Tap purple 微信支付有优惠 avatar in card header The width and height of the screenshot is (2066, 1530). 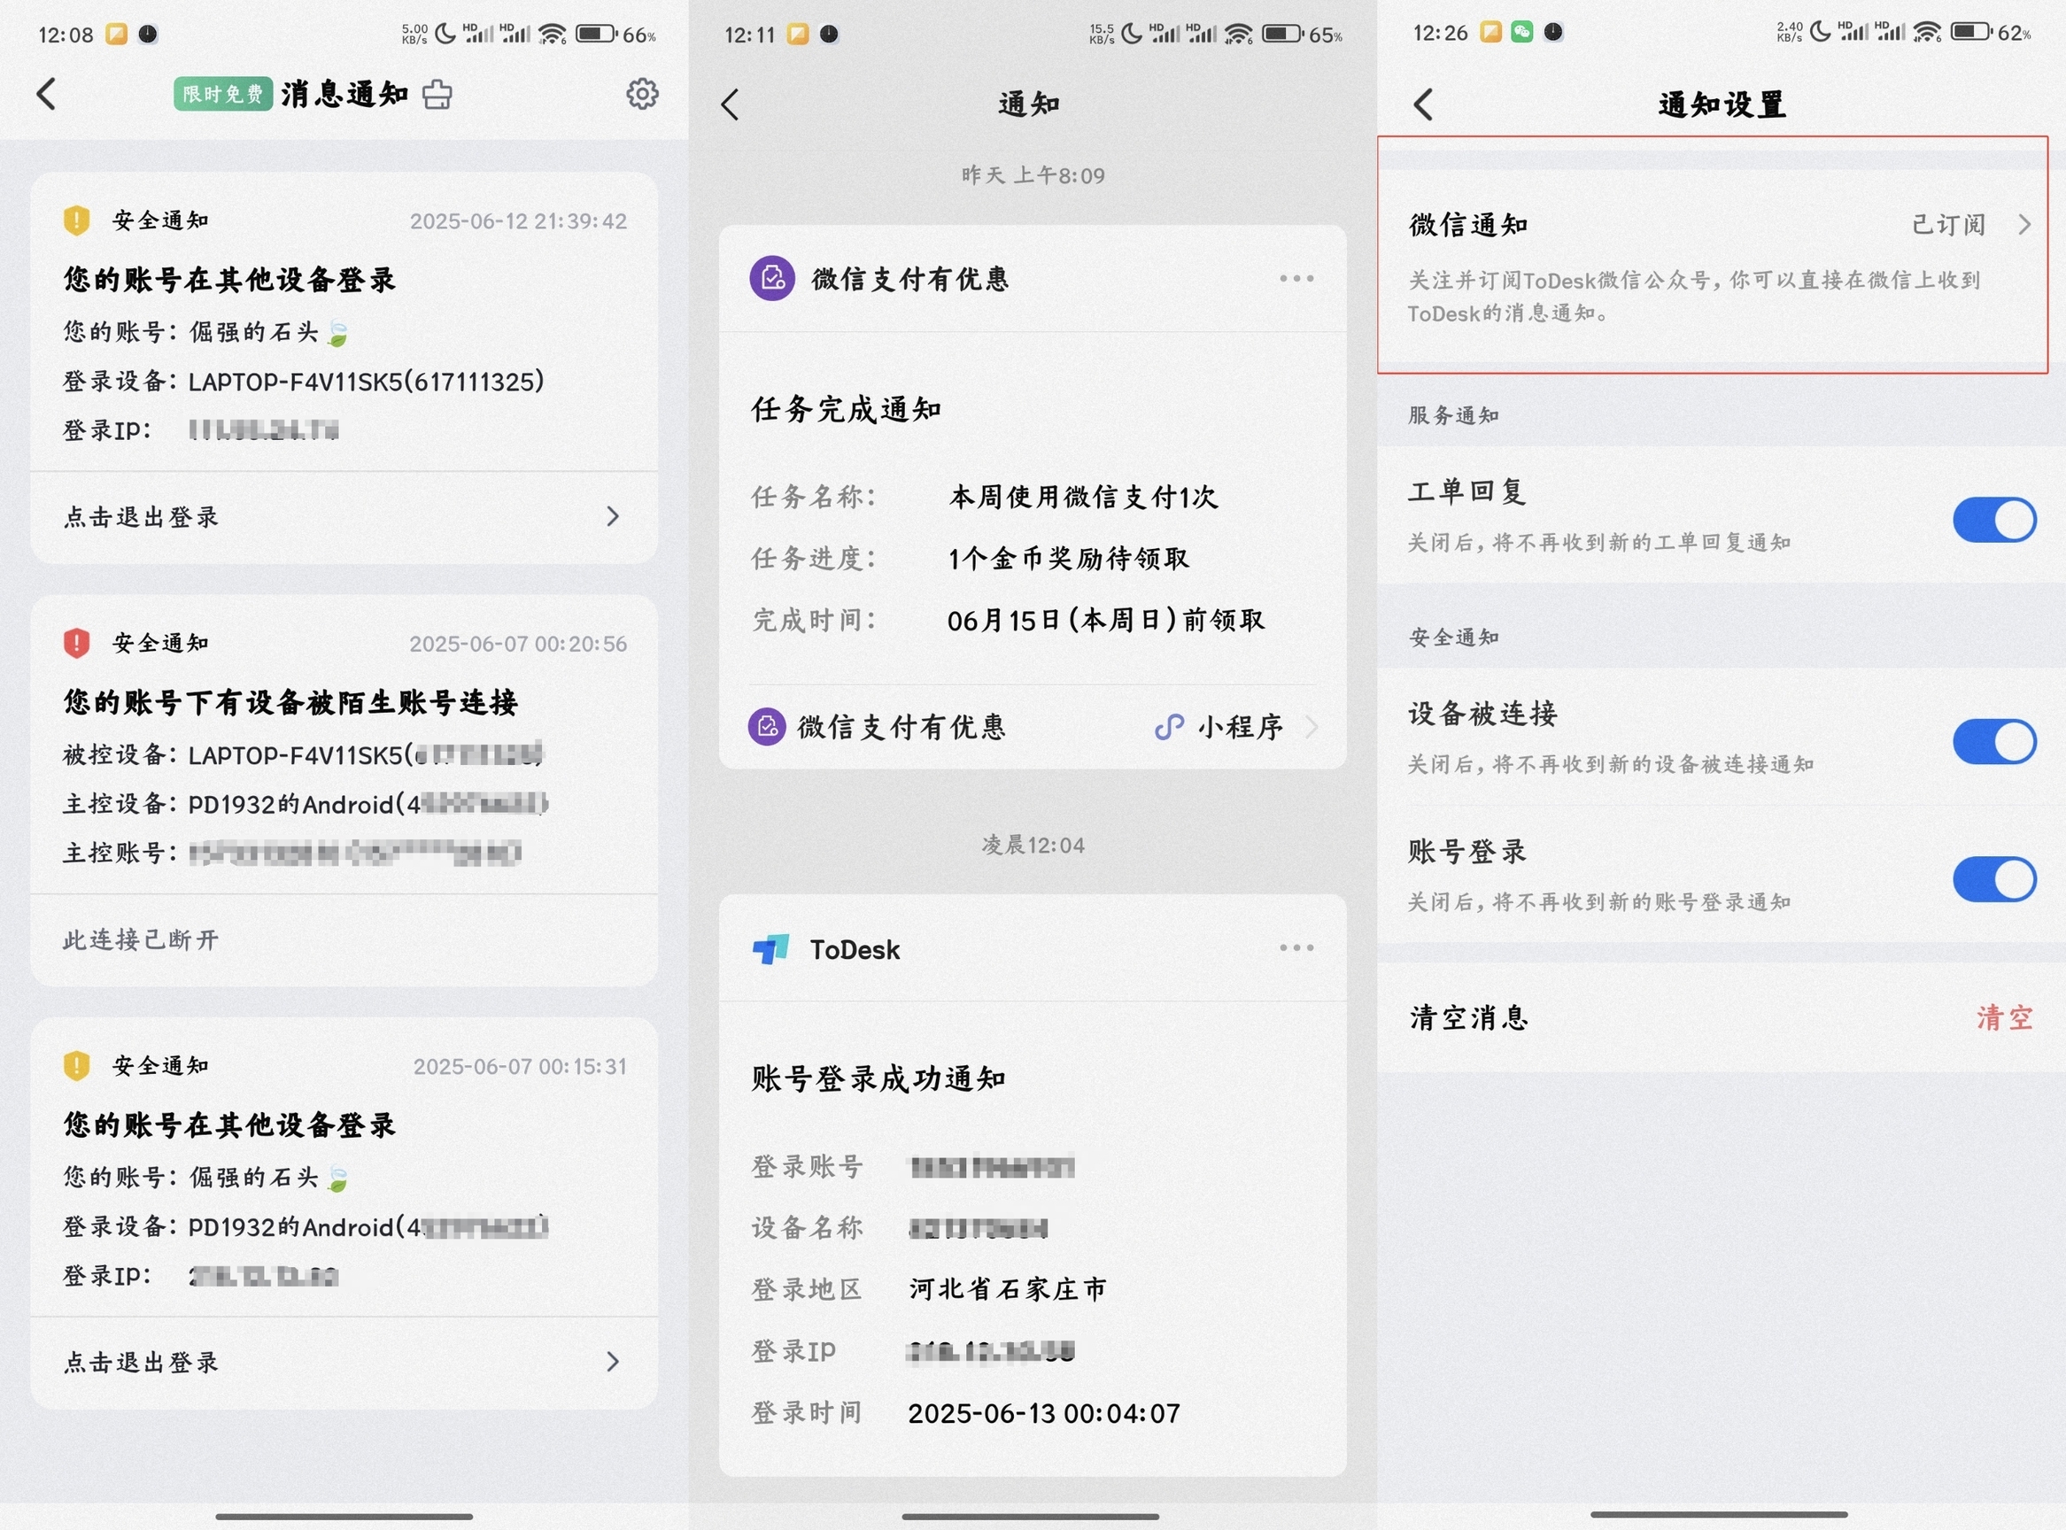772,278
